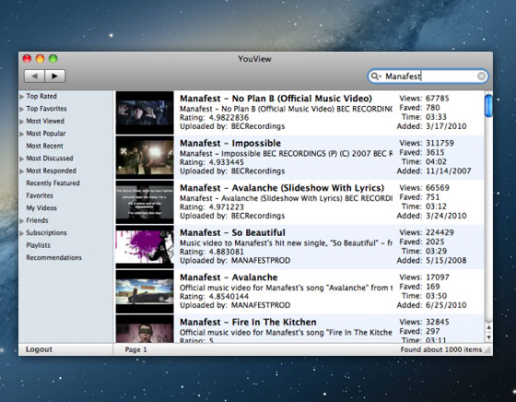Click title Manafest - So Beautiful
Screen dimensions: 516x402
[232, 232]
